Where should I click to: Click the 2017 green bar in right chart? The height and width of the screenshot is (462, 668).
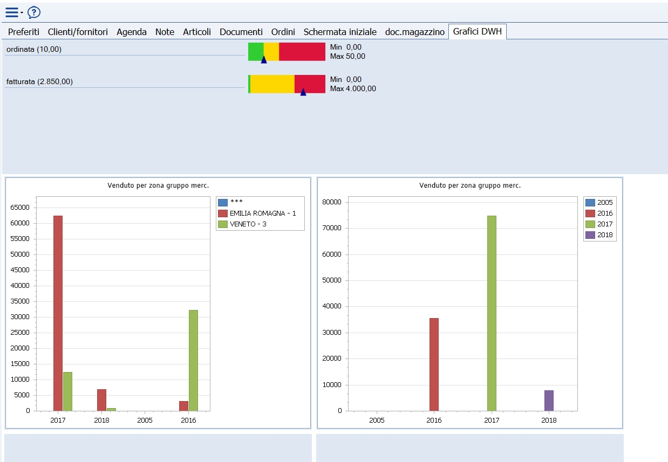(x=492, y=313)
